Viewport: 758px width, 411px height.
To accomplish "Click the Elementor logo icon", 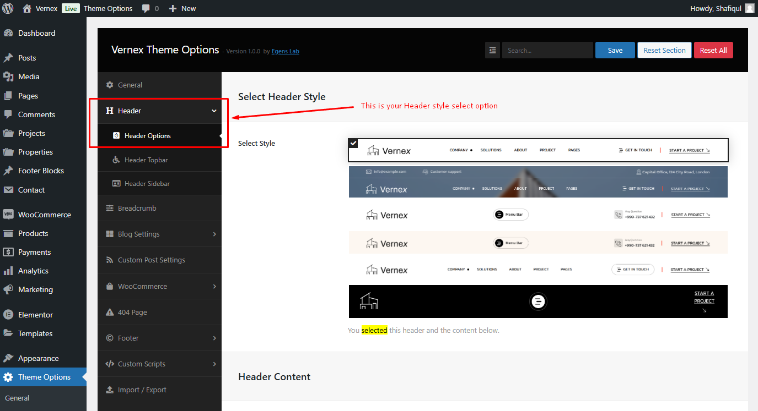I will pyautogui.click(x=8, y=315).
